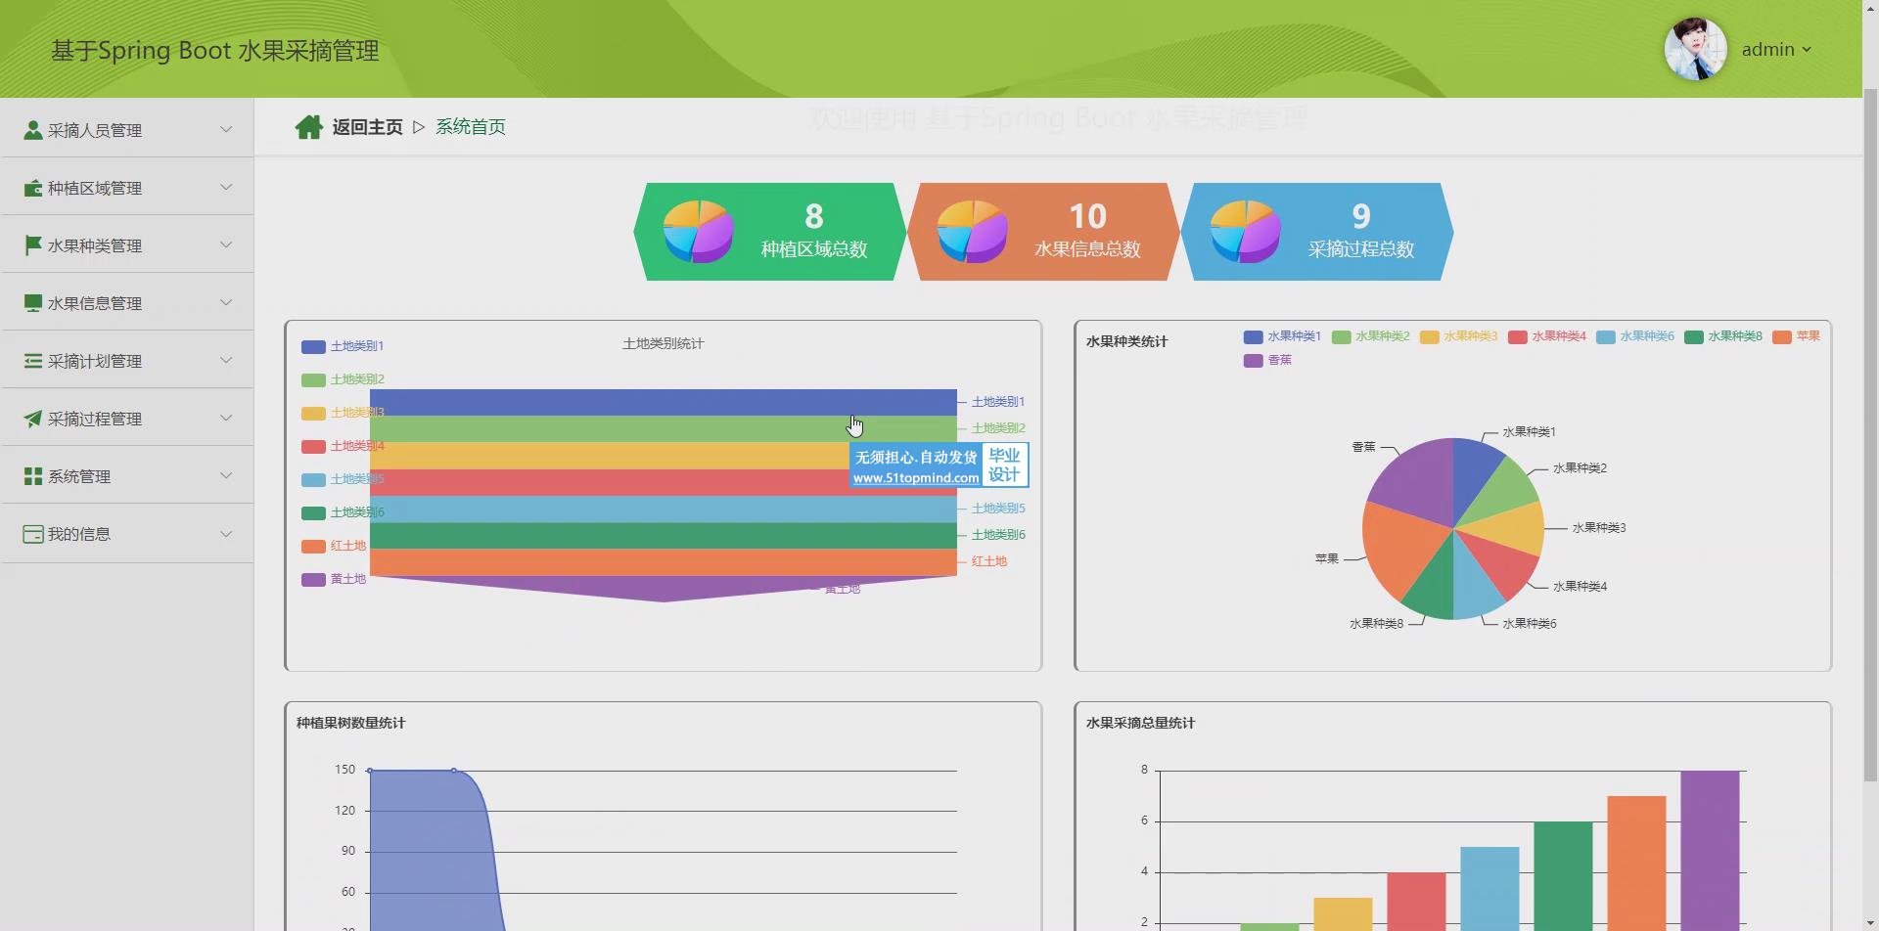Click the 返回主页 link
Viewport: 1879px width, 931px height.
367,127
